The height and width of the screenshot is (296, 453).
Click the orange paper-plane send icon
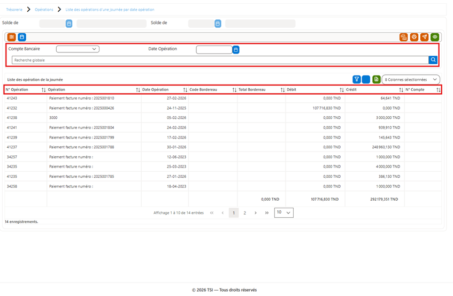425,37
